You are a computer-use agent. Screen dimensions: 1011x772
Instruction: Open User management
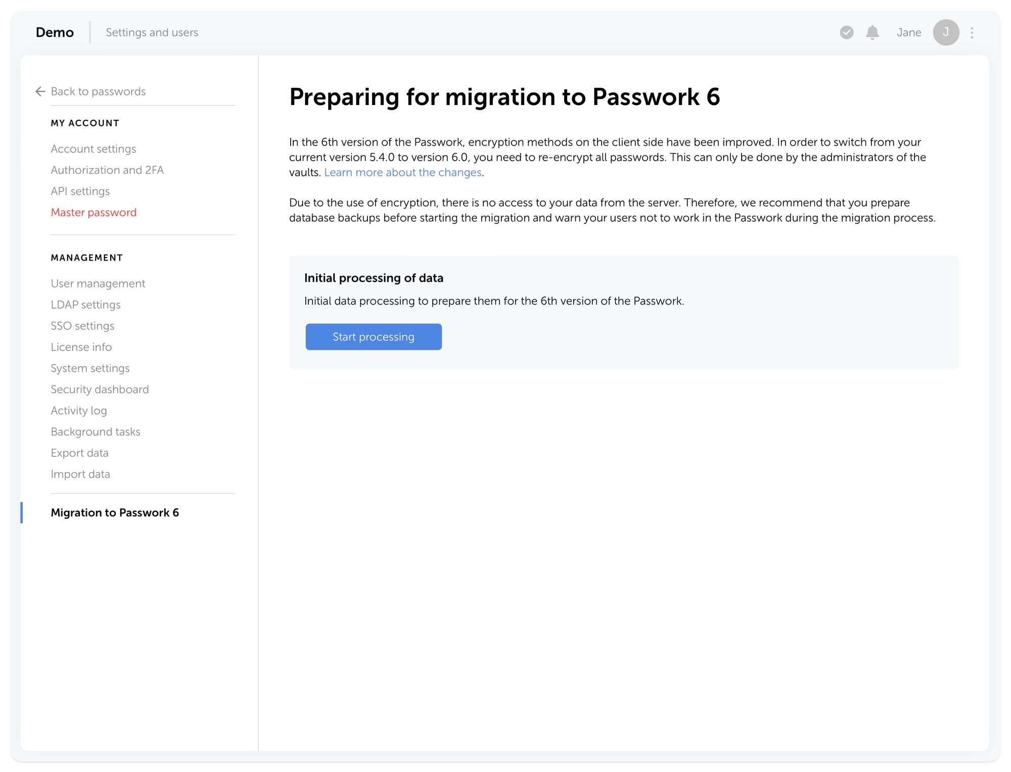pyautogui.click(x=98, y=283)
